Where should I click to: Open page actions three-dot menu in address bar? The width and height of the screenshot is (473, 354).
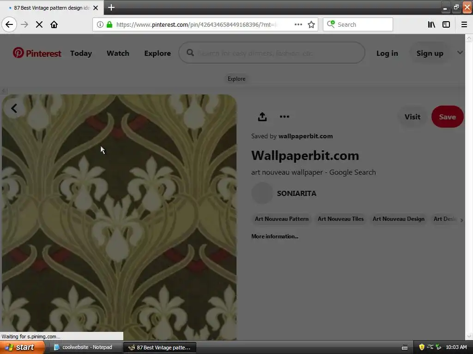(x=298, y=24)
